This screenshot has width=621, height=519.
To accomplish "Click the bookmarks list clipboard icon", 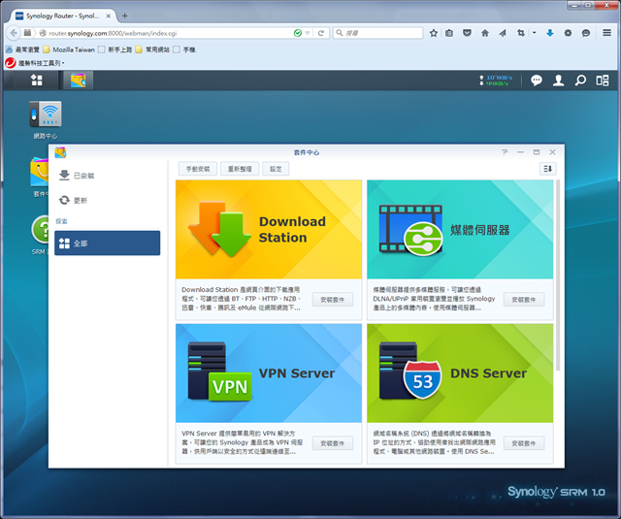I will 449,33.
